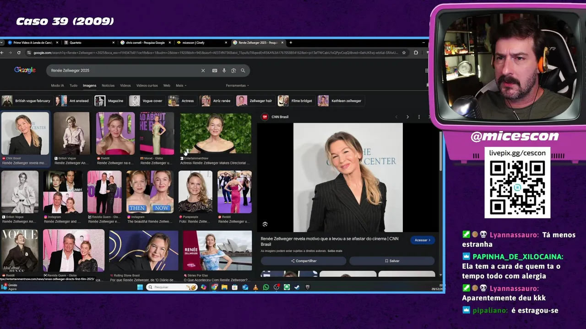Switch to the Tudo results tab
The width and height of the screenshot is (586, 329).
[73, 85]
